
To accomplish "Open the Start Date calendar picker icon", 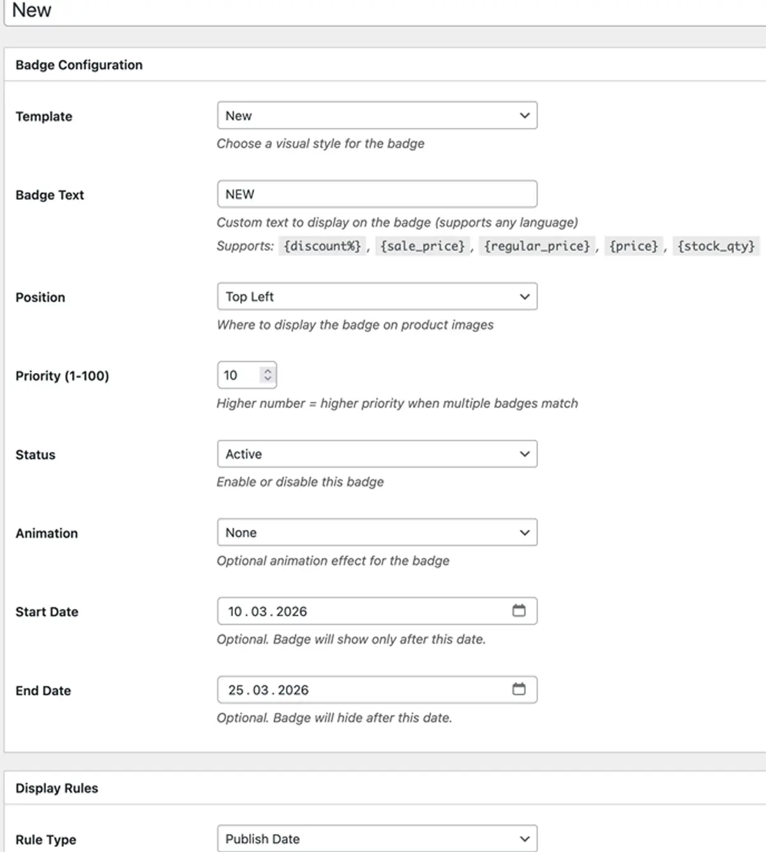I will 520,611.
